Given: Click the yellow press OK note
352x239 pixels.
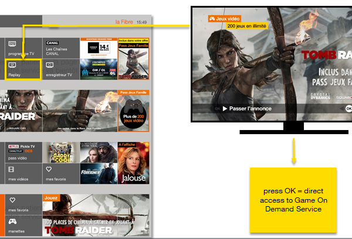Looking at the screenshot, I should click(x=293, y=200).
